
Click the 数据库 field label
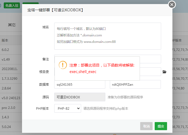44,84
